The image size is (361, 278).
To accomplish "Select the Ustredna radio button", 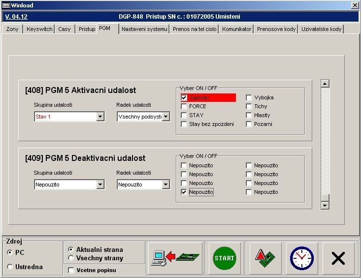I will coord(10,267).
